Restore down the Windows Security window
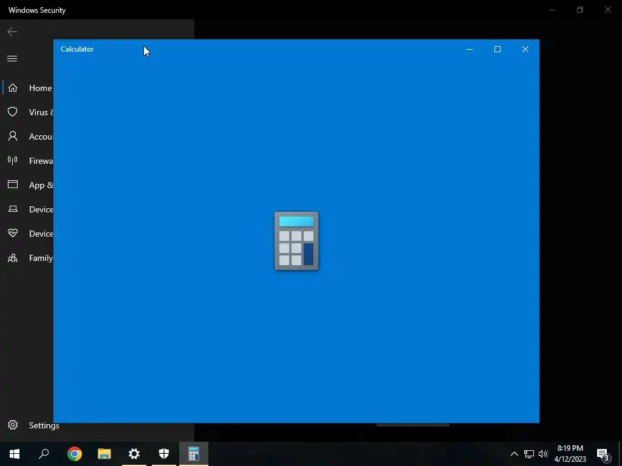The image size is (622, 466). [x=580, y=10]
